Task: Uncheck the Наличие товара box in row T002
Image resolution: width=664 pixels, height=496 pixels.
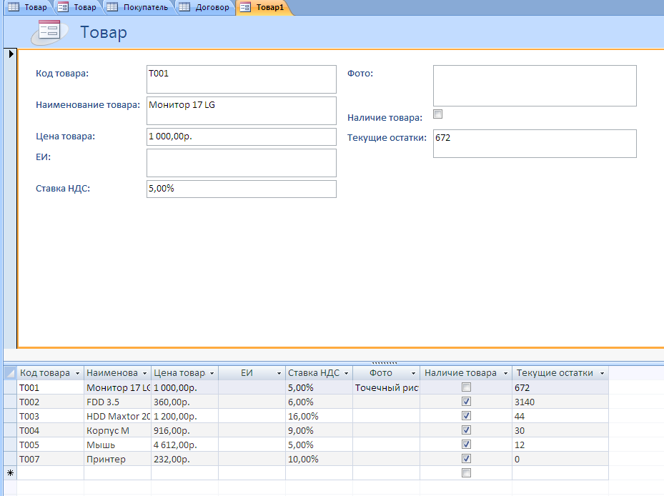Action: [x=466, y=402]
